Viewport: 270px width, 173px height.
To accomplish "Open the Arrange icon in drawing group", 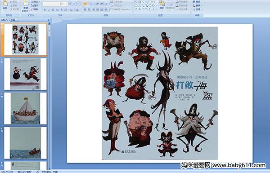I will (x=162, y=5).
